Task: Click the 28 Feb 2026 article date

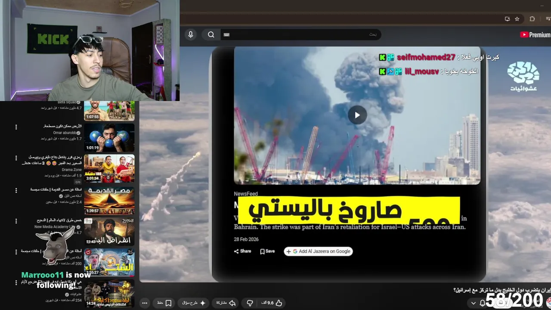Action: pos(246,239)
